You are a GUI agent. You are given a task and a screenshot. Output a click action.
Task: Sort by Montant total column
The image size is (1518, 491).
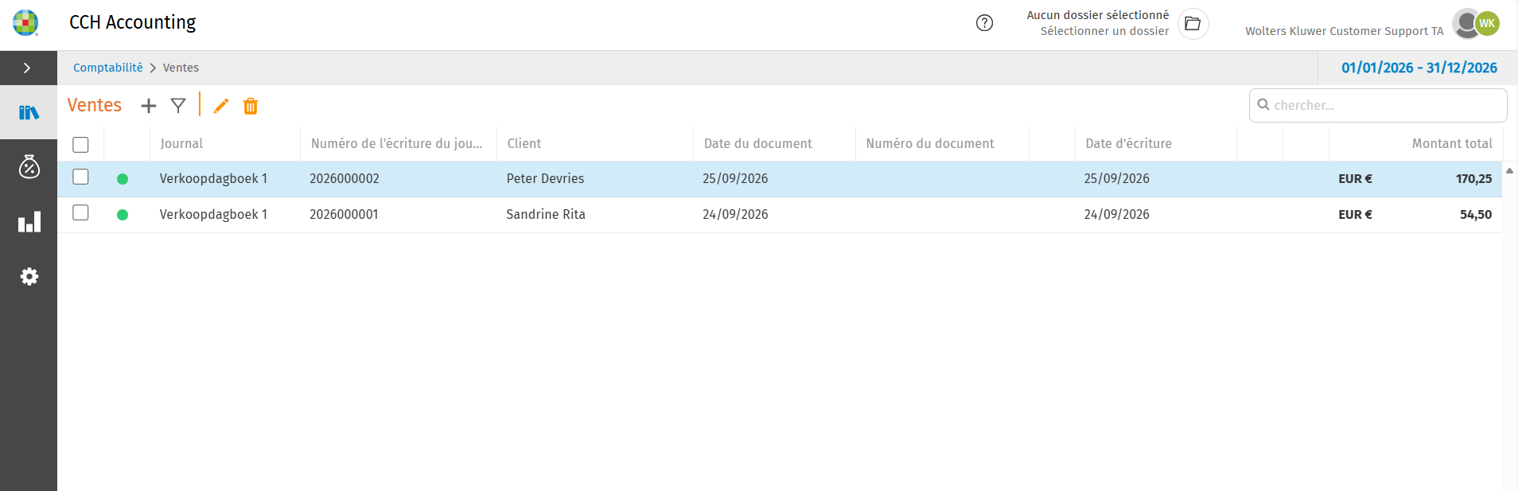[x=1452, y=143]
